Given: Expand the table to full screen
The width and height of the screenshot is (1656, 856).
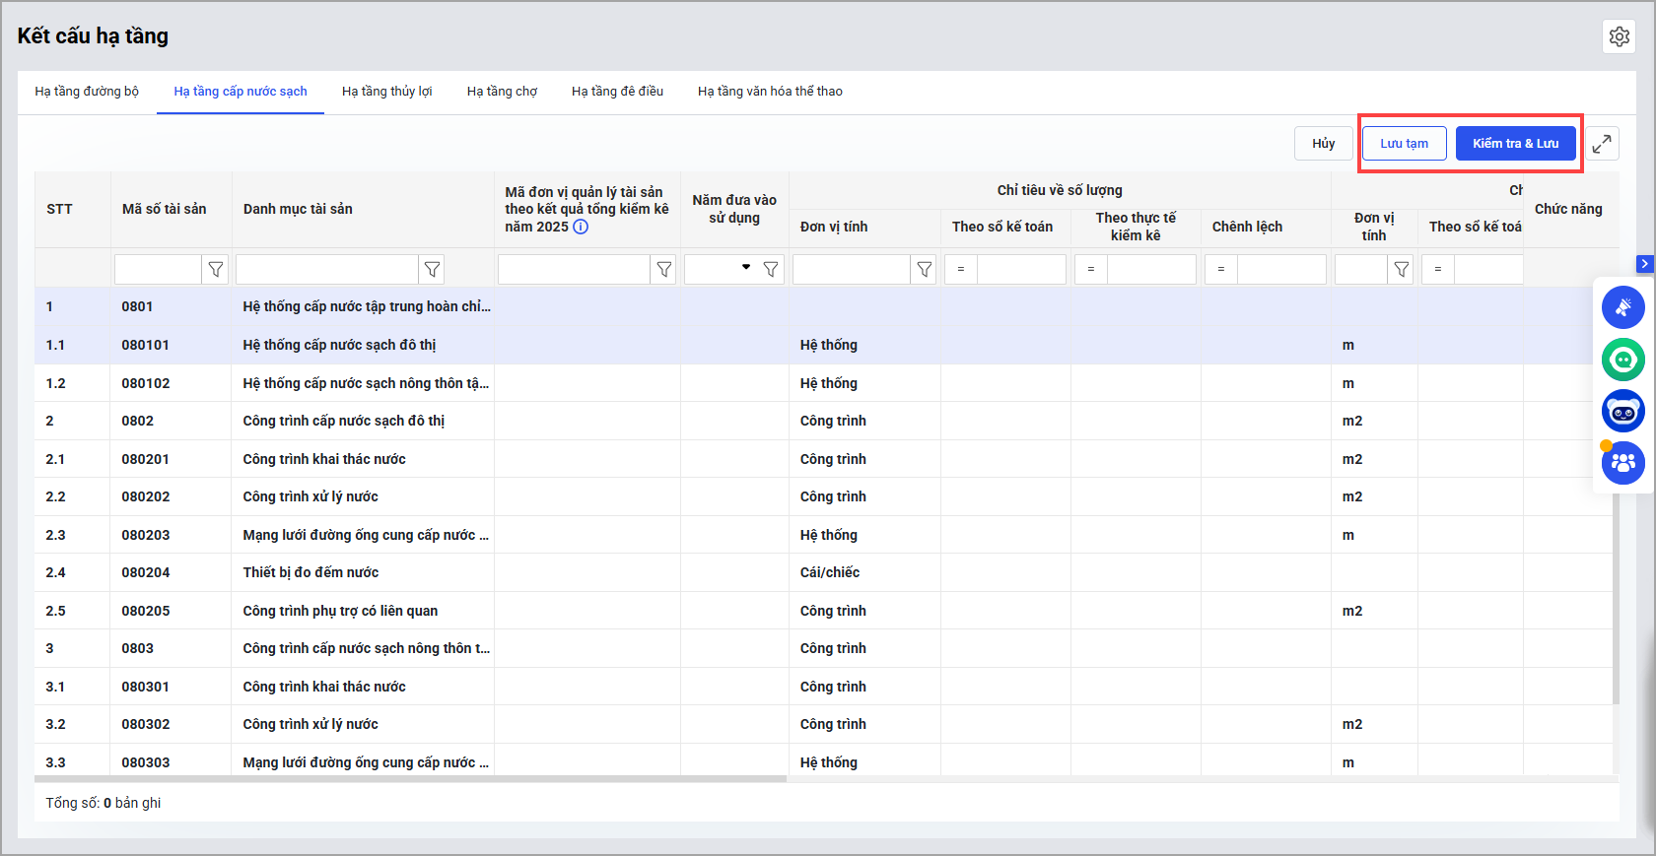Looking at the screenshot, I should click(x=1602, y=144).
